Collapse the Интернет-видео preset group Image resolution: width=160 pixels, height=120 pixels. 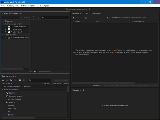click(x=4, y=96)
